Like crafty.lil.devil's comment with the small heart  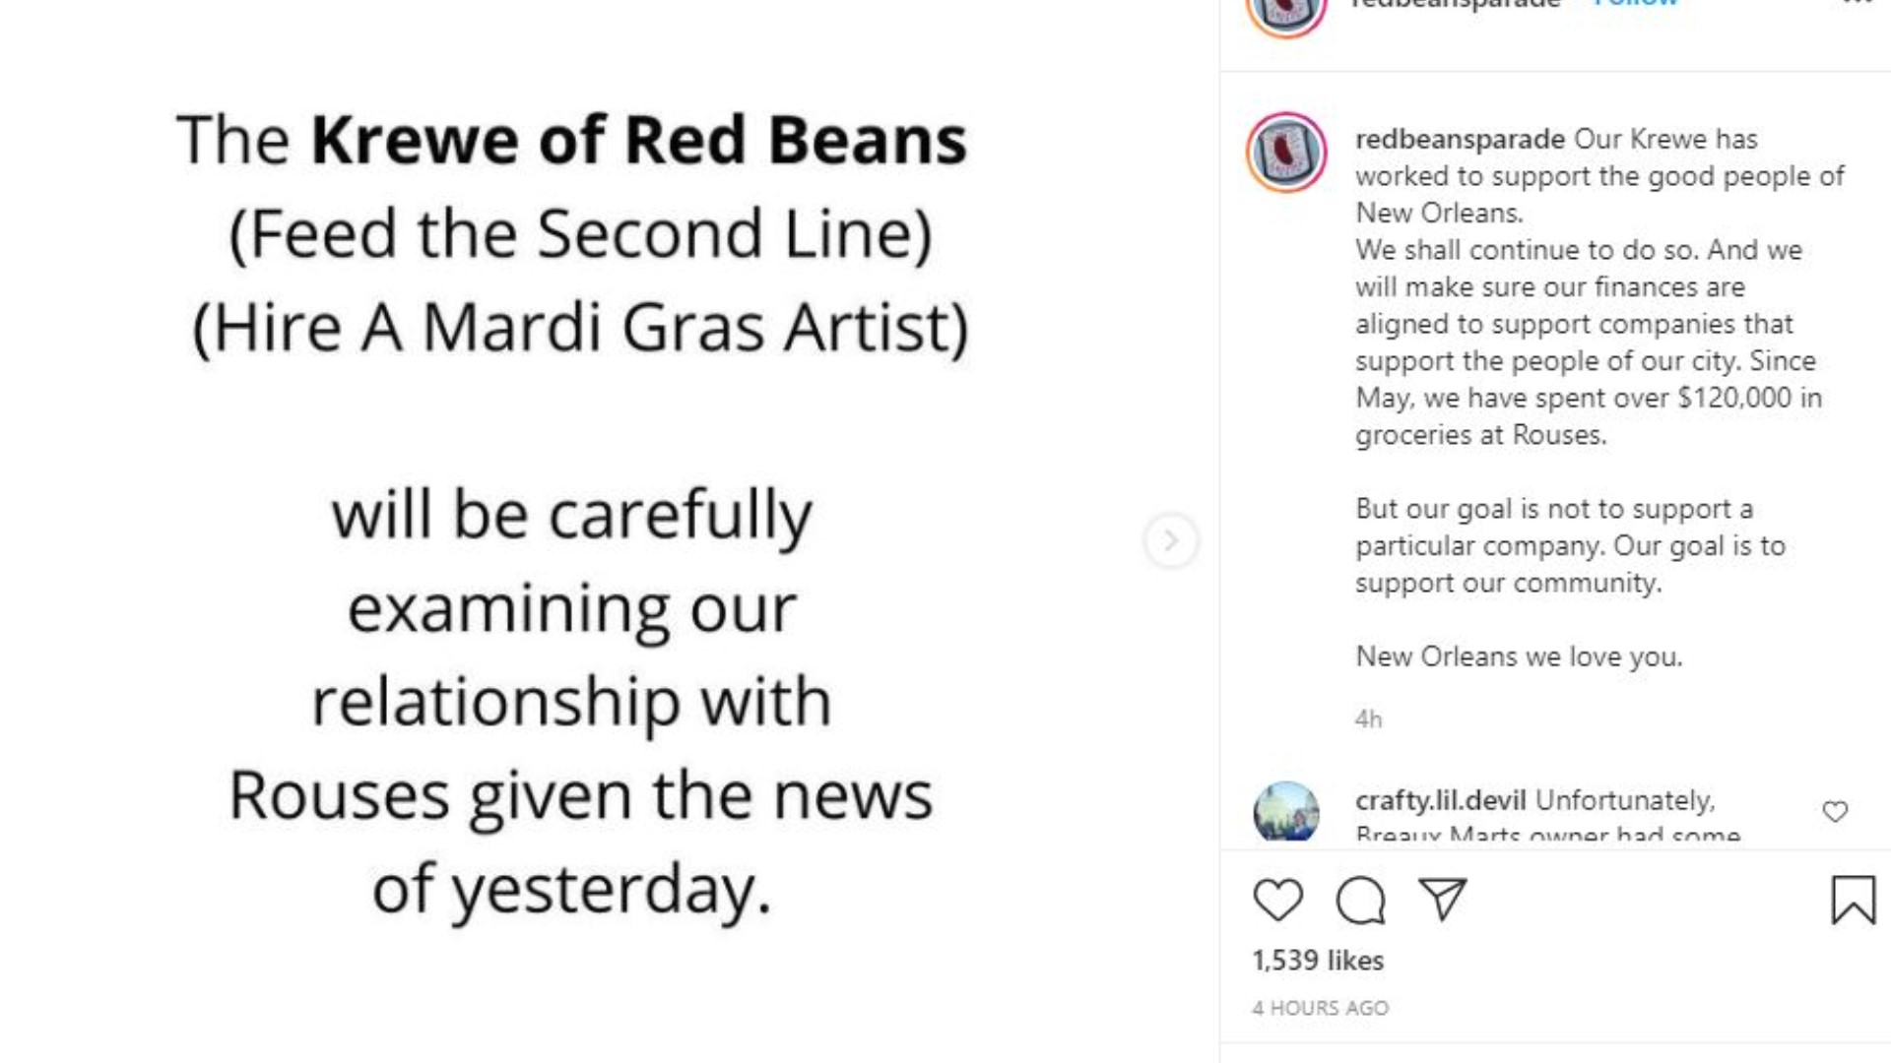pyautogui.click(x=1835, y=811)
